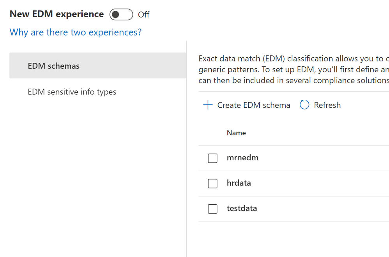Open the 'Why are there two experiences?' link
Viewport: 389px width, 257px height.
tap(76, 32)
